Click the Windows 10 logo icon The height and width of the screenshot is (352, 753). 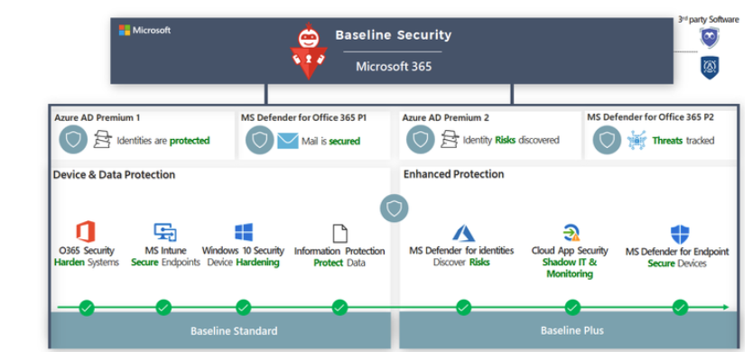[244, 232]
